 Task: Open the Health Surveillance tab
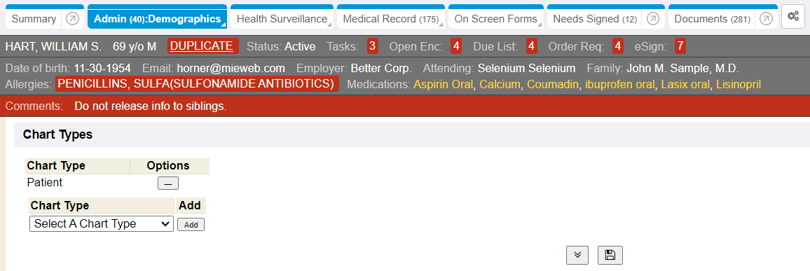(x=282, y=19)
